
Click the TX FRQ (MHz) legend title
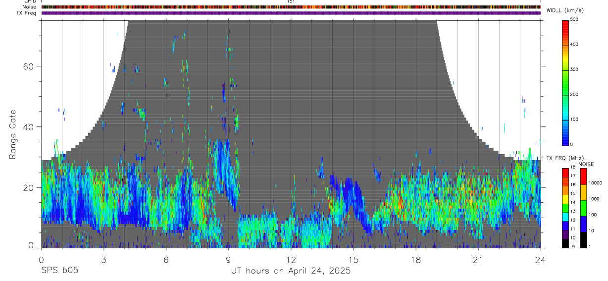pos(563,158)
